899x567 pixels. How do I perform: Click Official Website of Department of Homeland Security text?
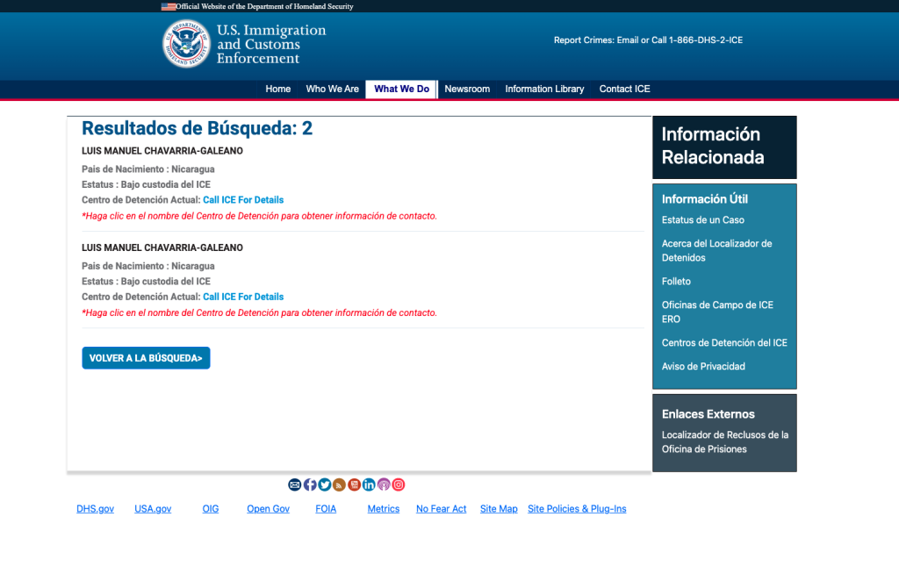pos(264,6)
